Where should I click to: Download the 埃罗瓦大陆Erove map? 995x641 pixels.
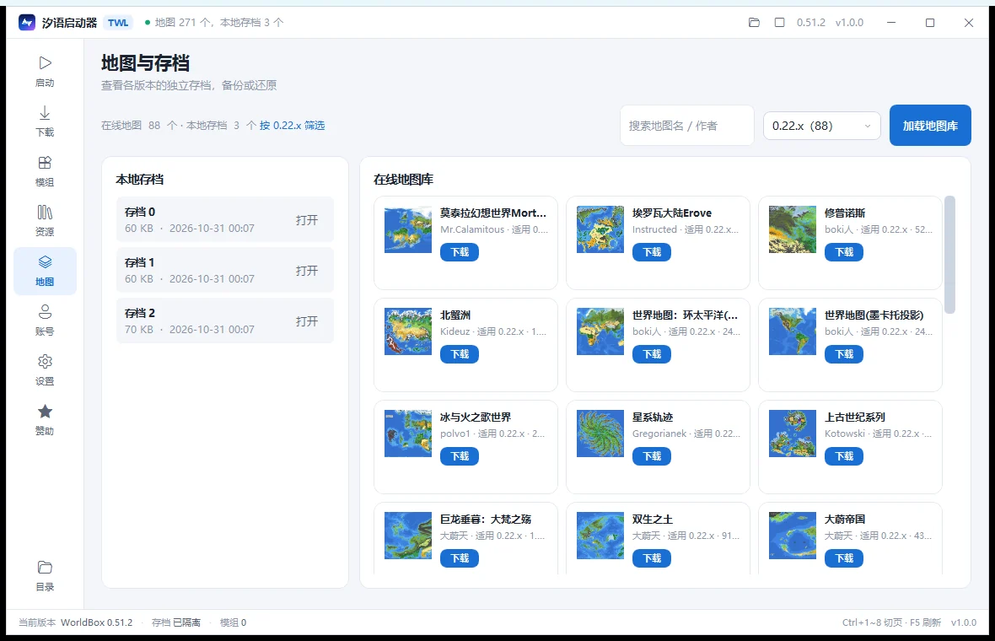pyautogui.click(x=652, y=252)
